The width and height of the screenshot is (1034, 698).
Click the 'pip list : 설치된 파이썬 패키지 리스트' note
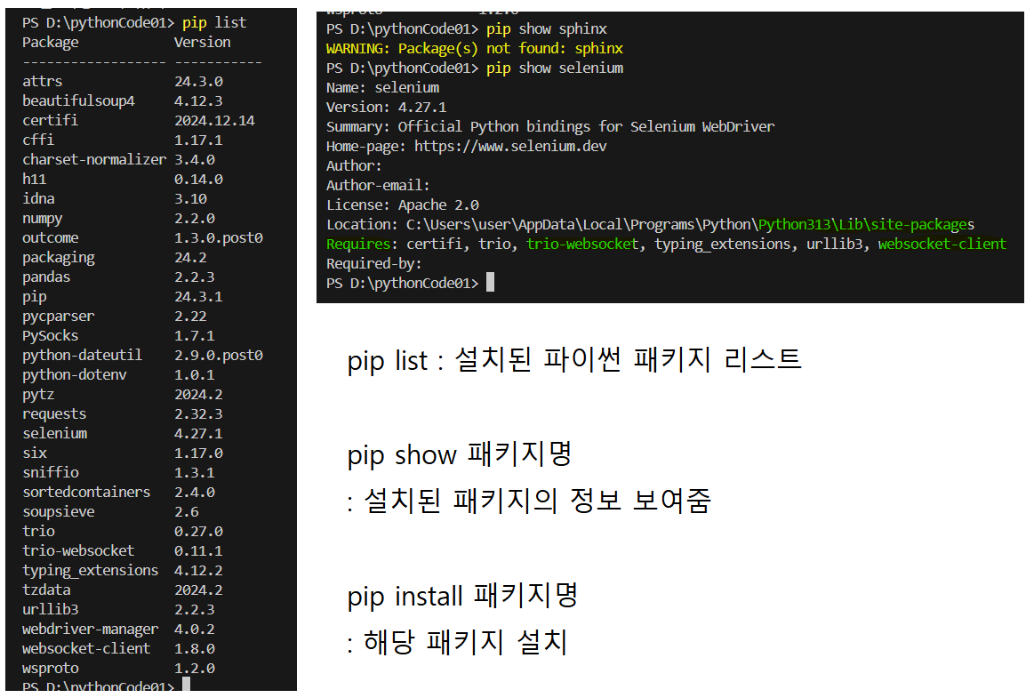click(574, 360)
